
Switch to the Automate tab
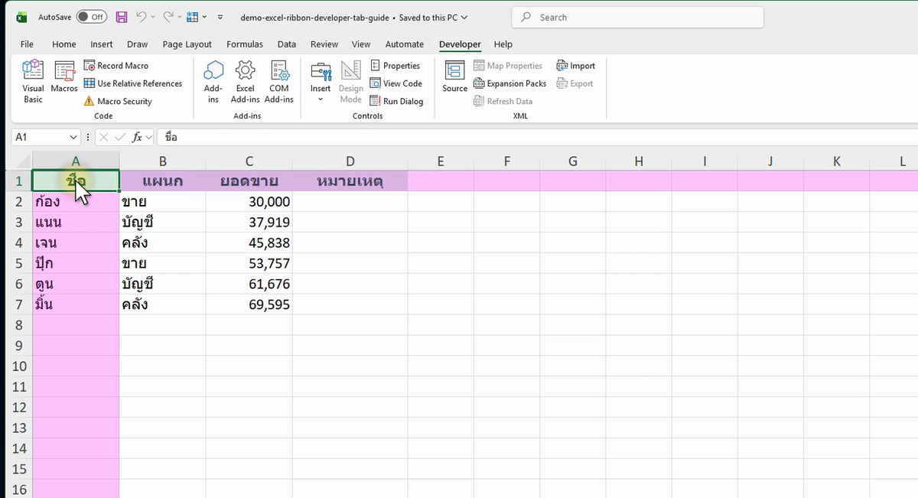405,44
